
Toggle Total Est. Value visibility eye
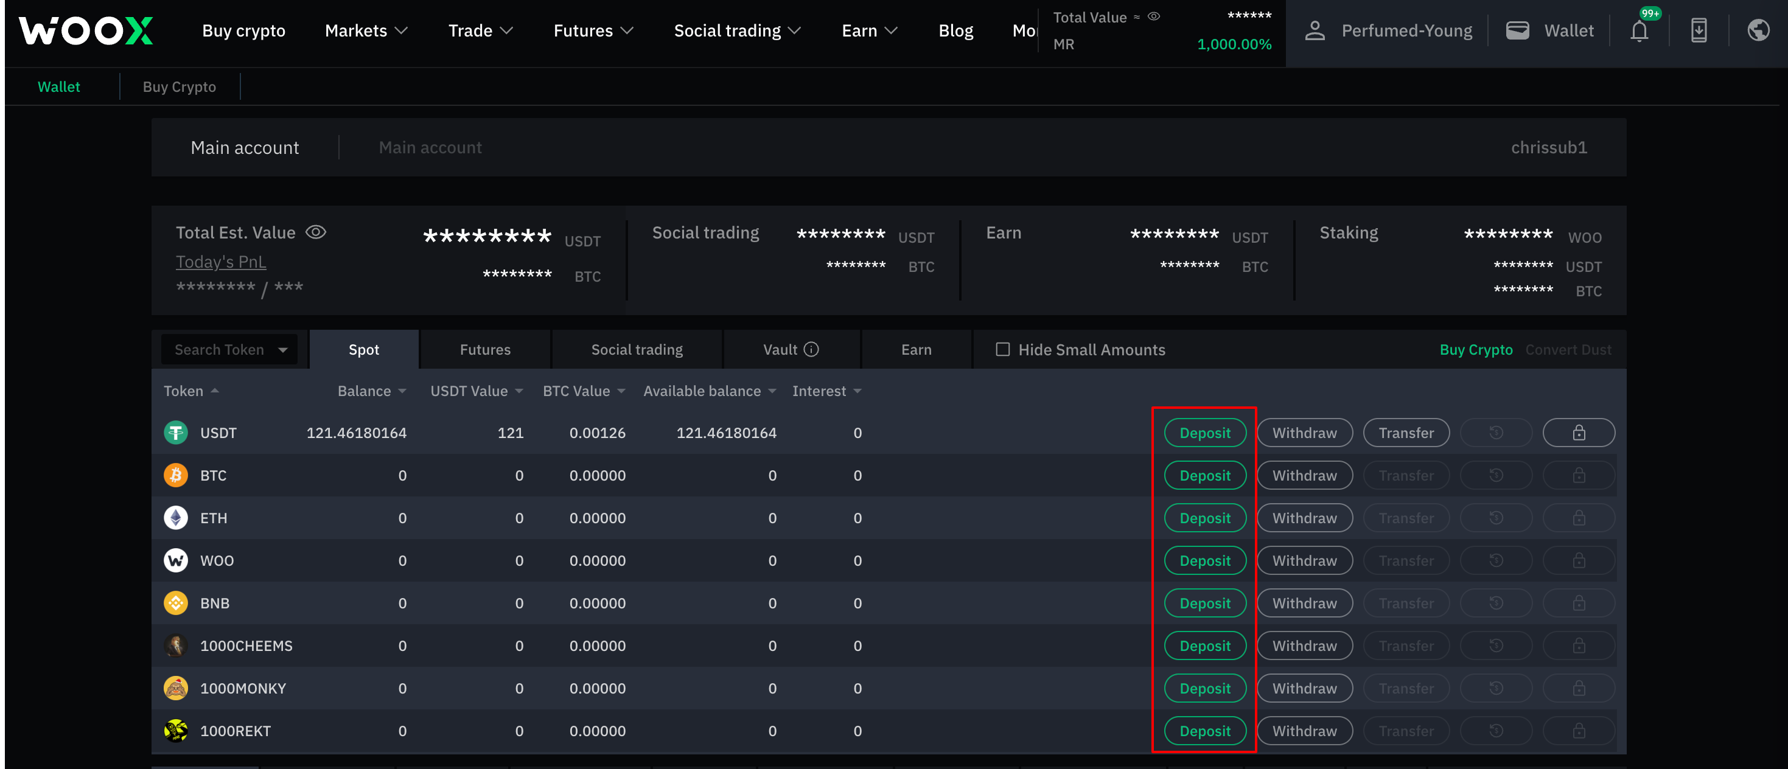[316, 232]
